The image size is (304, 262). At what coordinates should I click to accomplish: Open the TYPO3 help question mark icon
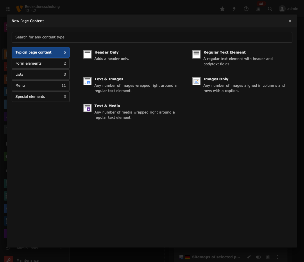pos(246,9)
